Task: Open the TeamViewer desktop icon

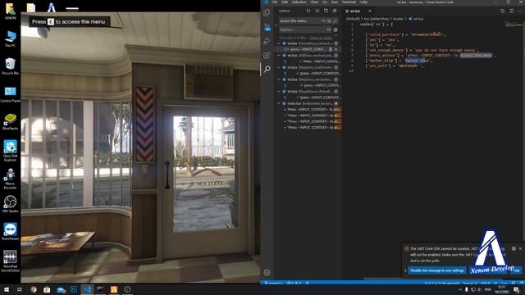Action: [11, 231]
